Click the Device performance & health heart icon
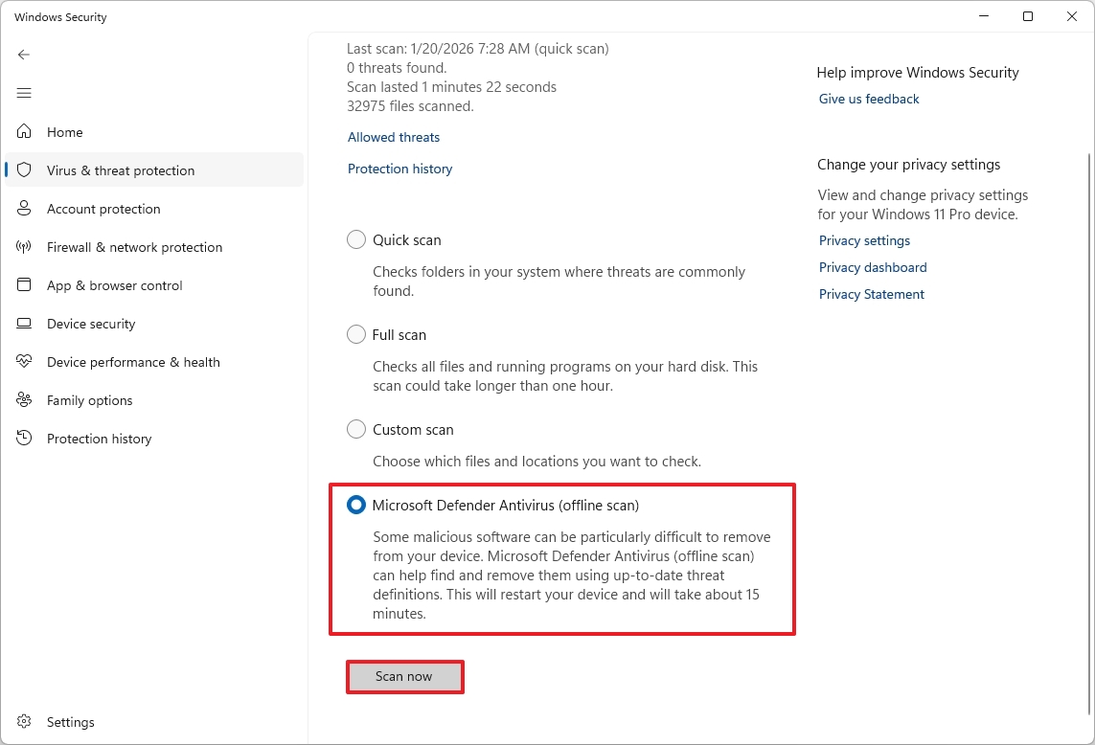This screenshot has width=1095, height=745. (24, 362)
